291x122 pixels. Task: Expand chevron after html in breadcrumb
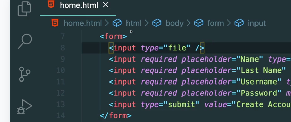point(147,23)
